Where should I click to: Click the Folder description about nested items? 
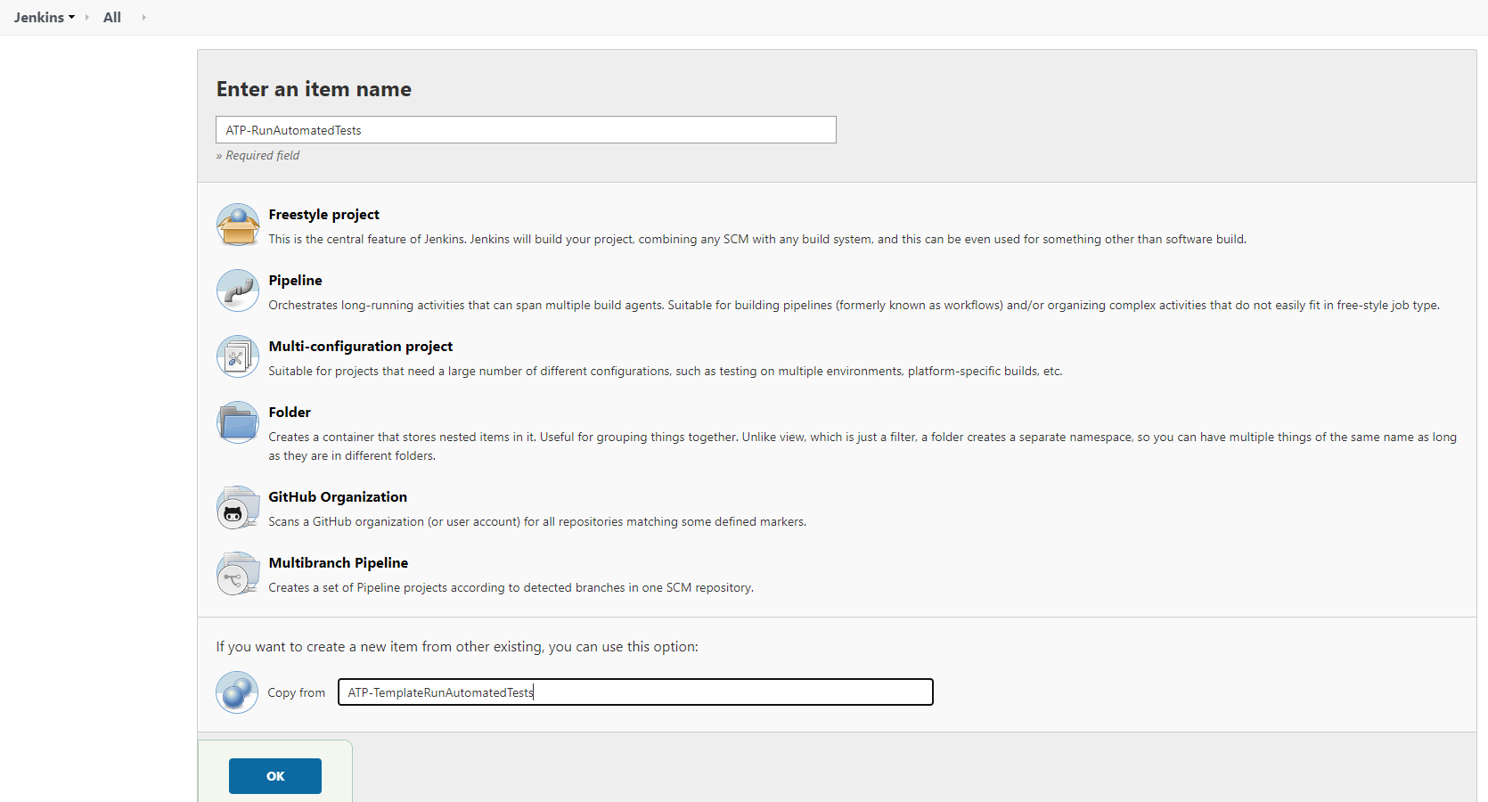point(863,446)
